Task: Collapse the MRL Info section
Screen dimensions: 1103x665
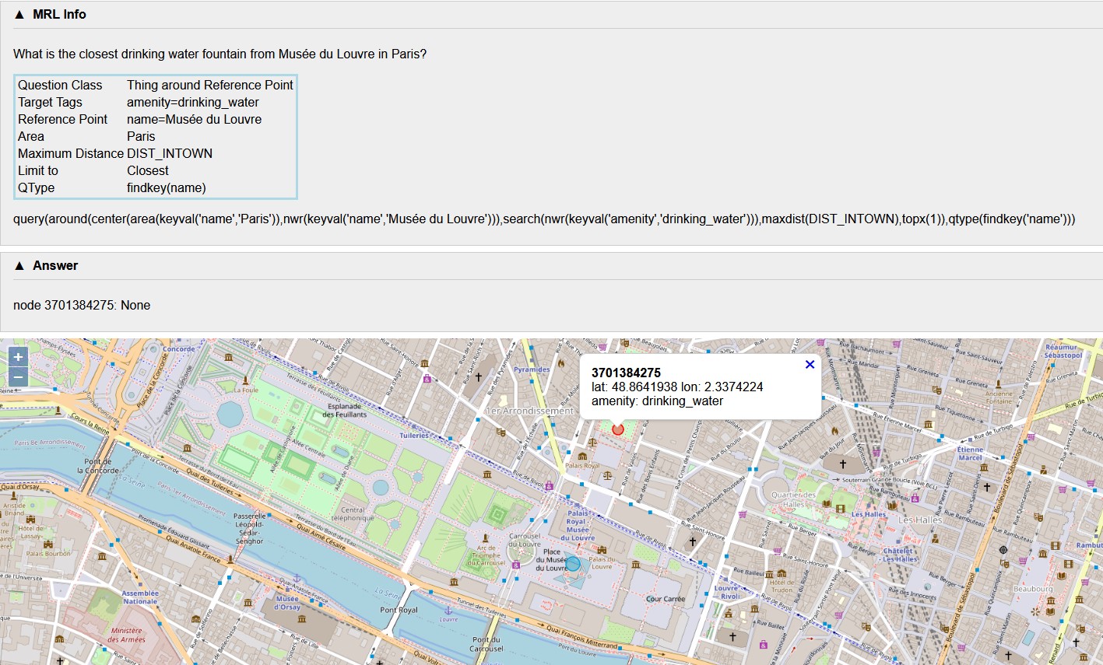Action: coord(19,14)
